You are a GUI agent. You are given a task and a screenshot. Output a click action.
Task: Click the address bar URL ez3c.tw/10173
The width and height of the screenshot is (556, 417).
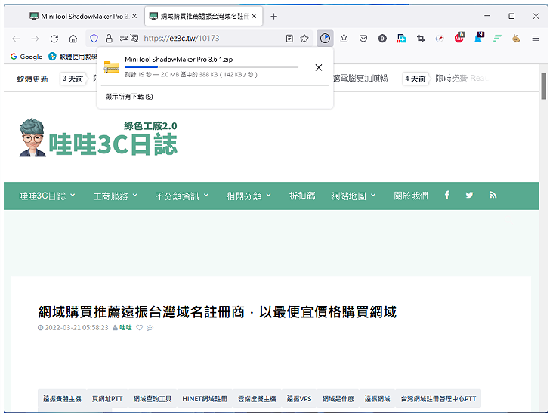(181, 39)
